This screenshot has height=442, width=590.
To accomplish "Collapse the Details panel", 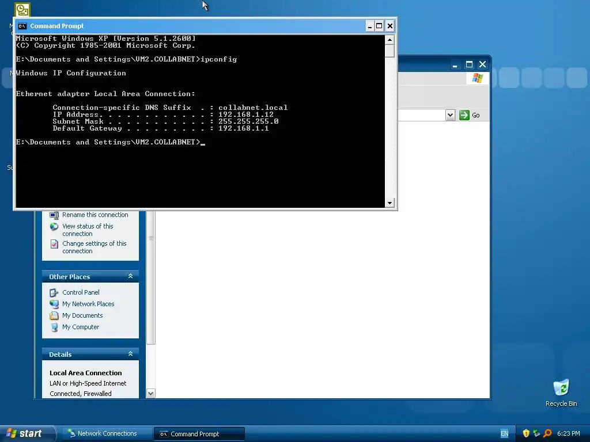I will pyautogui.click(x=130, y=354).
